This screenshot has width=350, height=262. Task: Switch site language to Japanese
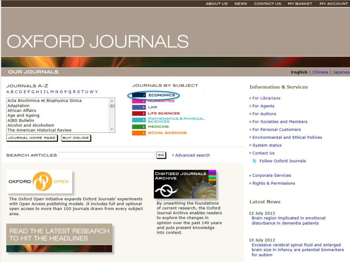click(x=341, y=72)
